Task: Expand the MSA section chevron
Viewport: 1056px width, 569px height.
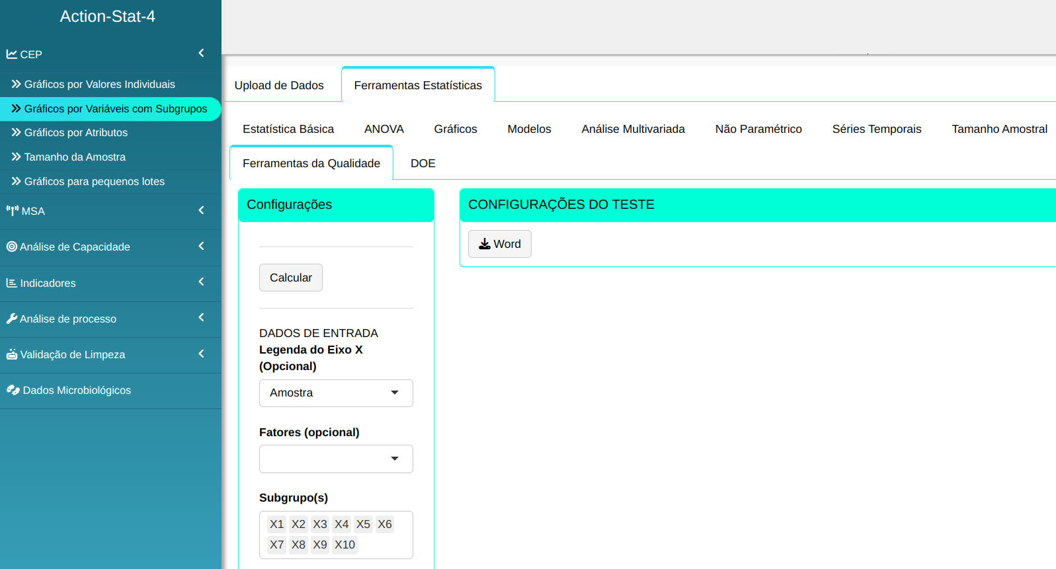Action: [201, 210]
